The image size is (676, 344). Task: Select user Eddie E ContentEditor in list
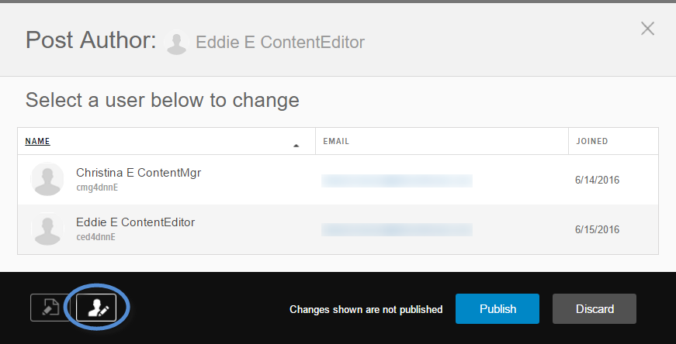pos(135,222)
